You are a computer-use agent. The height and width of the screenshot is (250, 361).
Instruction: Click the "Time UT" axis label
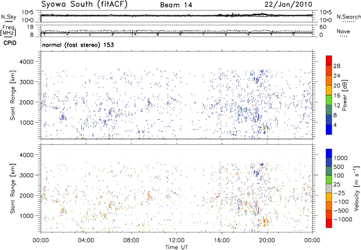click(176, 247)
